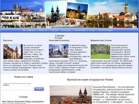Click the Статьи sidebar heading
Image resolution: width=139 pixels, height=104 pixels.
23,97
